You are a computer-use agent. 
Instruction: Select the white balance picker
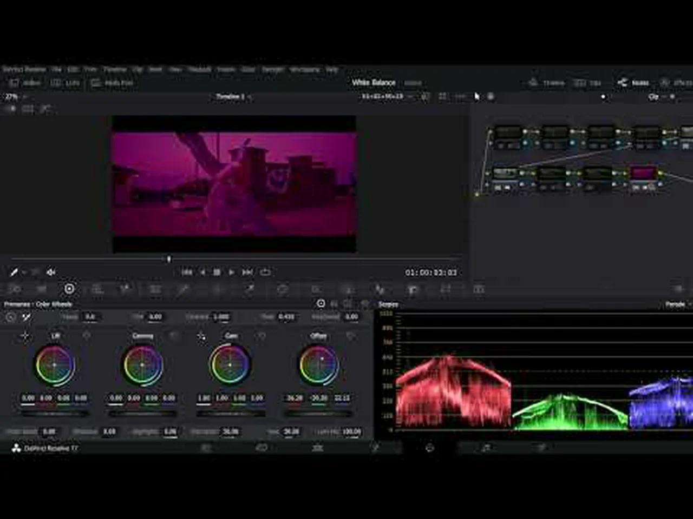pyautogui.click(x=26, y=317)
